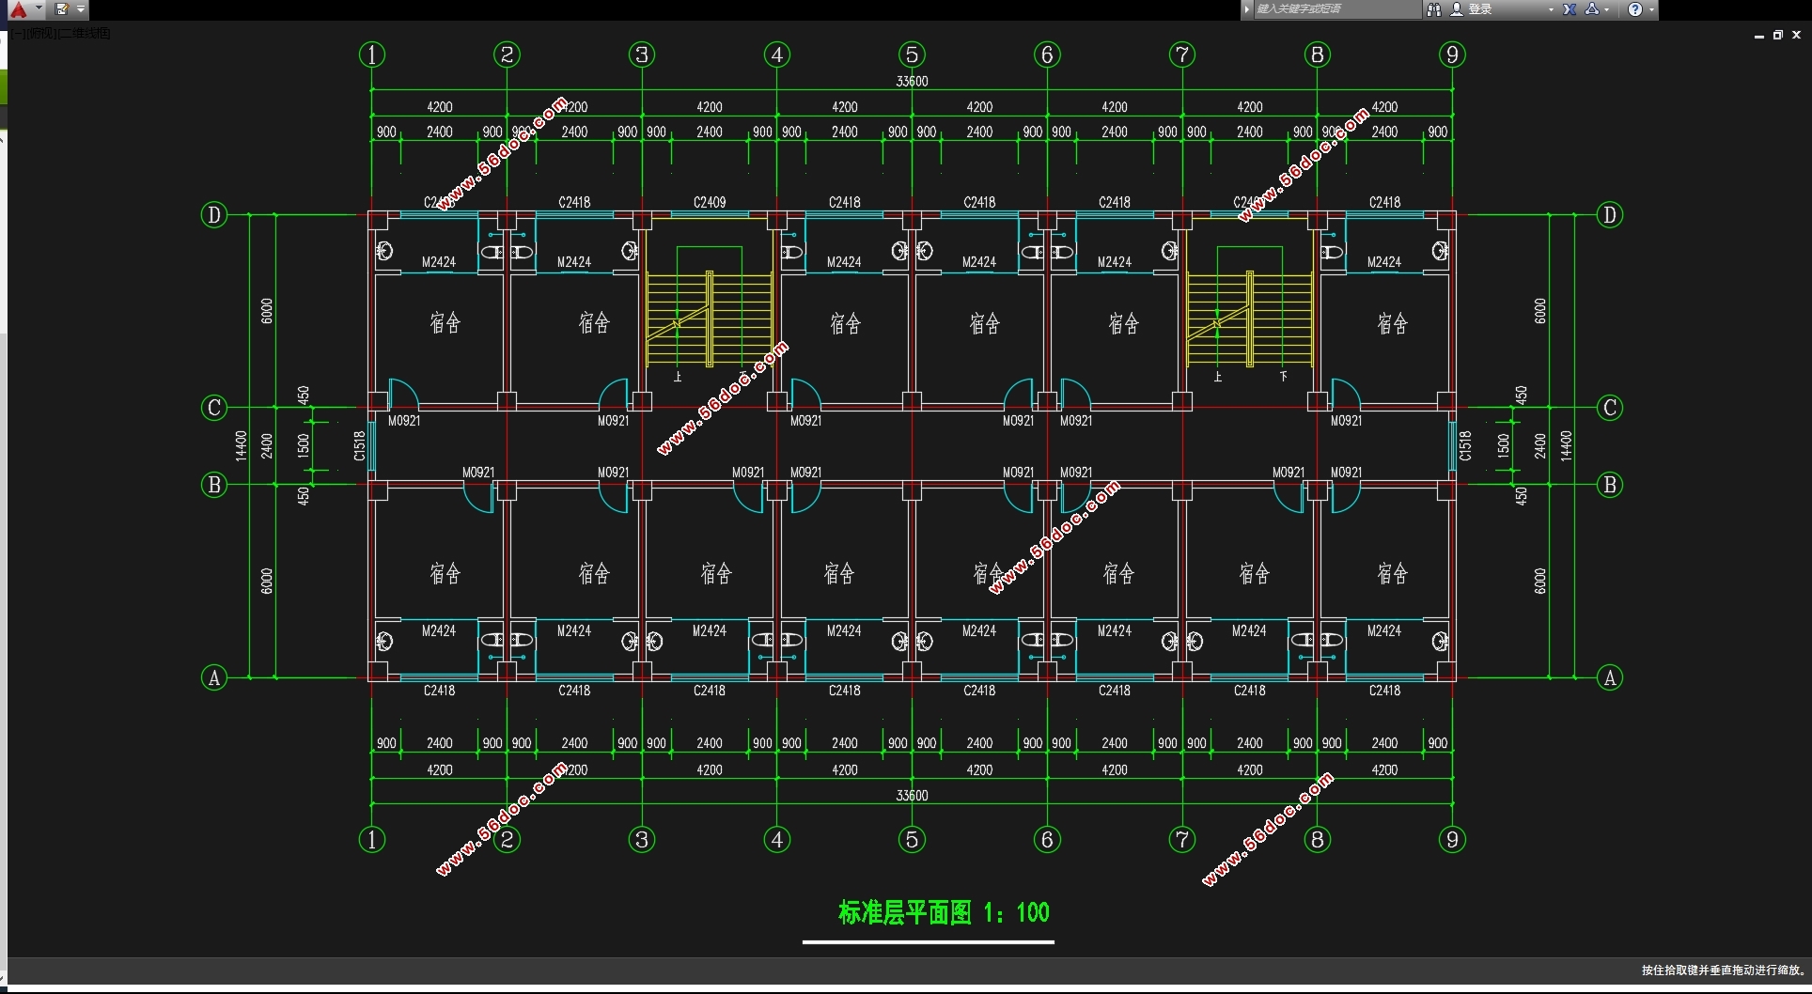This screenshot has width=1812, height=994.
Task: Expand the Help dropdown arrow
Action: [x=1651, y=9]
